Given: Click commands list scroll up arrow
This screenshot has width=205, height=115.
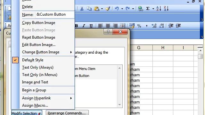Looking at the screenshot, I should pos(119,68).
